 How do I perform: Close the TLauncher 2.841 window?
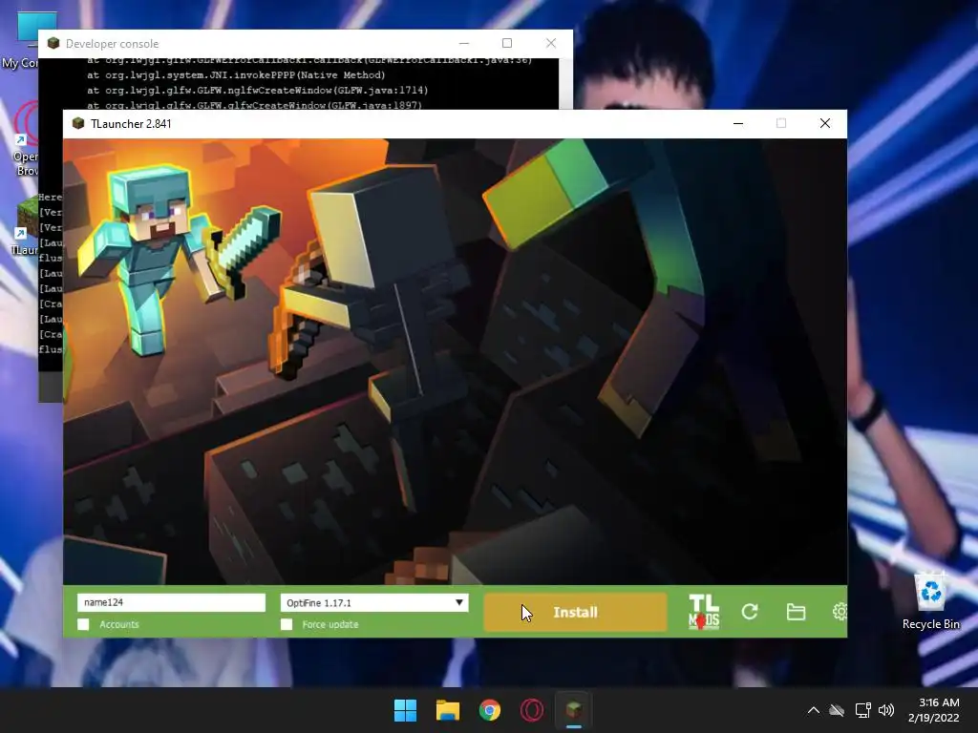point(824,123)
